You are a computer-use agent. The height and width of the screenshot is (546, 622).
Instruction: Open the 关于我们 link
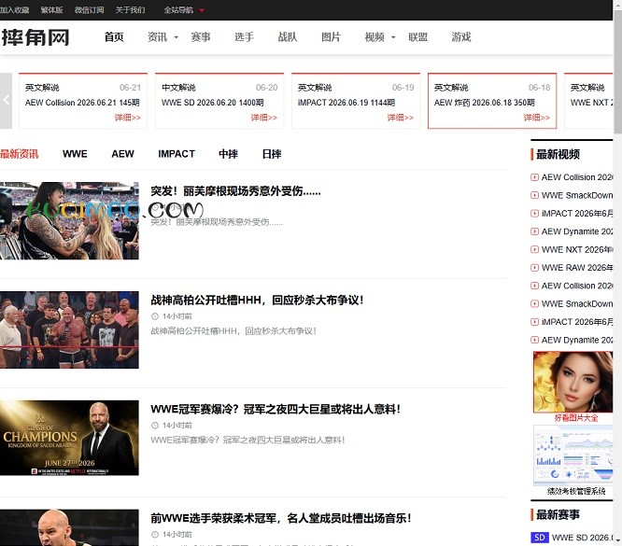tap(130, 10)
